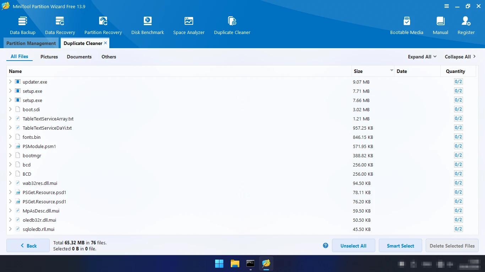This screenshot has height=272, width=485.
Task: Toggle the 0/2 selection for updater.exe
Action: pos(458,82)
